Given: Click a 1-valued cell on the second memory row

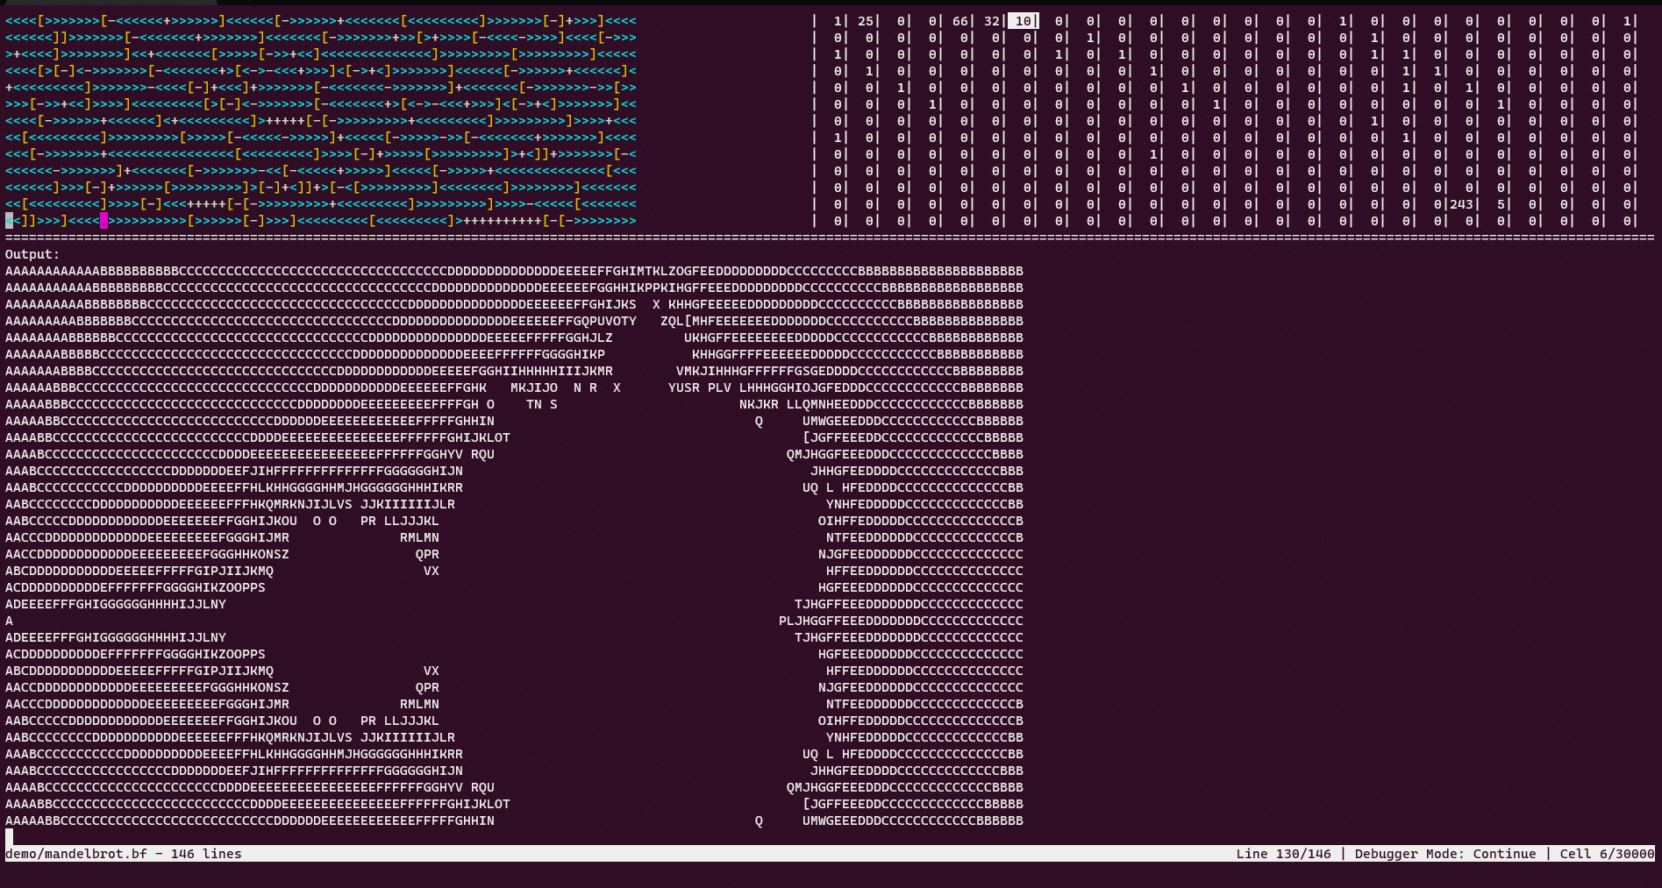Looking at the screenshot, I should tap(1092, 37).
